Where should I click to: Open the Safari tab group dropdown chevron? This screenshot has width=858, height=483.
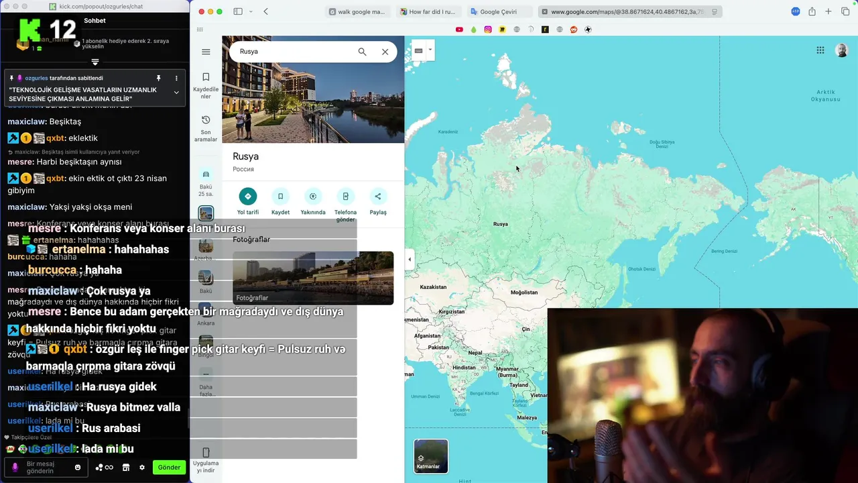[x=251, y=11]
